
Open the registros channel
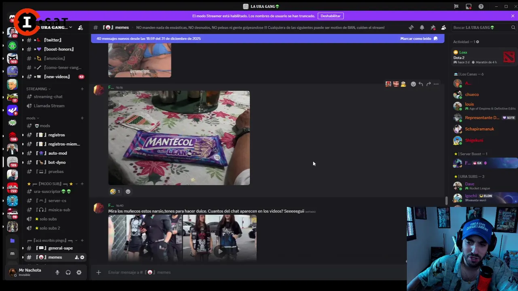click(55, 135)
